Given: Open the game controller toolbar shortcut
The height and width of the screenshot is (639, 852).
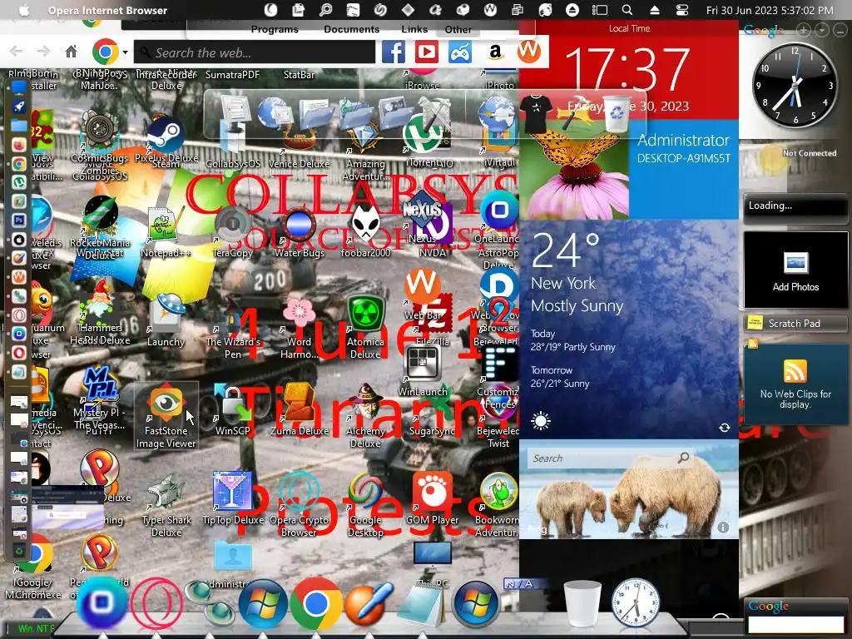Looking at the screenshot, I should (459, 52).
